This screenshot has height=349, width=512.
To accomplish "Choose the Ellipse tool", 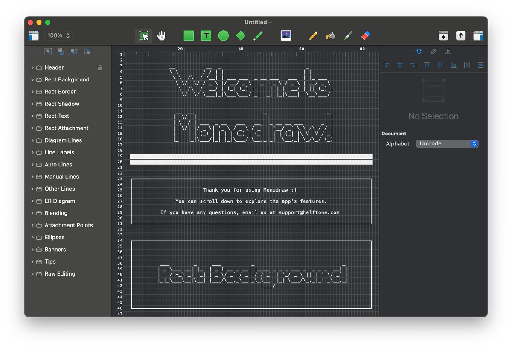I will [x=223, y=35].
